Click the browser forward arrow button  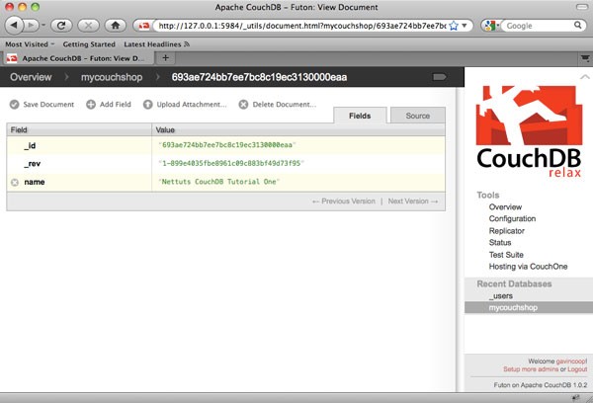pos(32,26)
